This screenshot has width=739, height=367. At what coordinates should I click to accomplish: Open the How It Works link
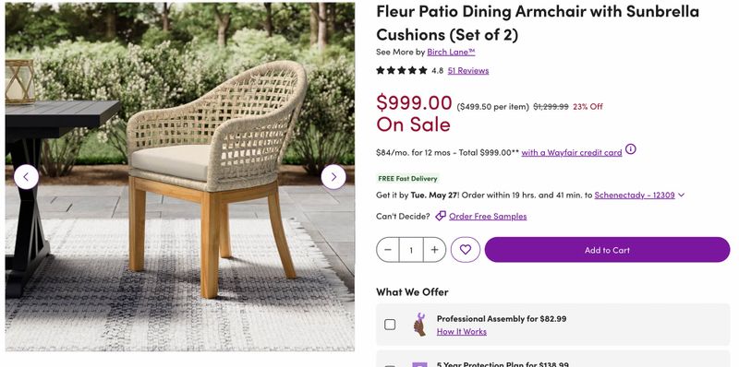pyautogui.click(x=461, y=332)
